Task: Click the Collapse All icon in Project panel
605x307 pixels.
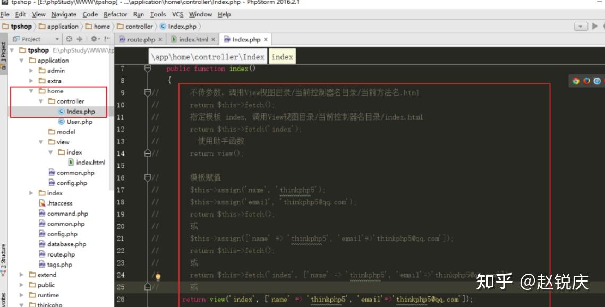Action: click(80, 39)
